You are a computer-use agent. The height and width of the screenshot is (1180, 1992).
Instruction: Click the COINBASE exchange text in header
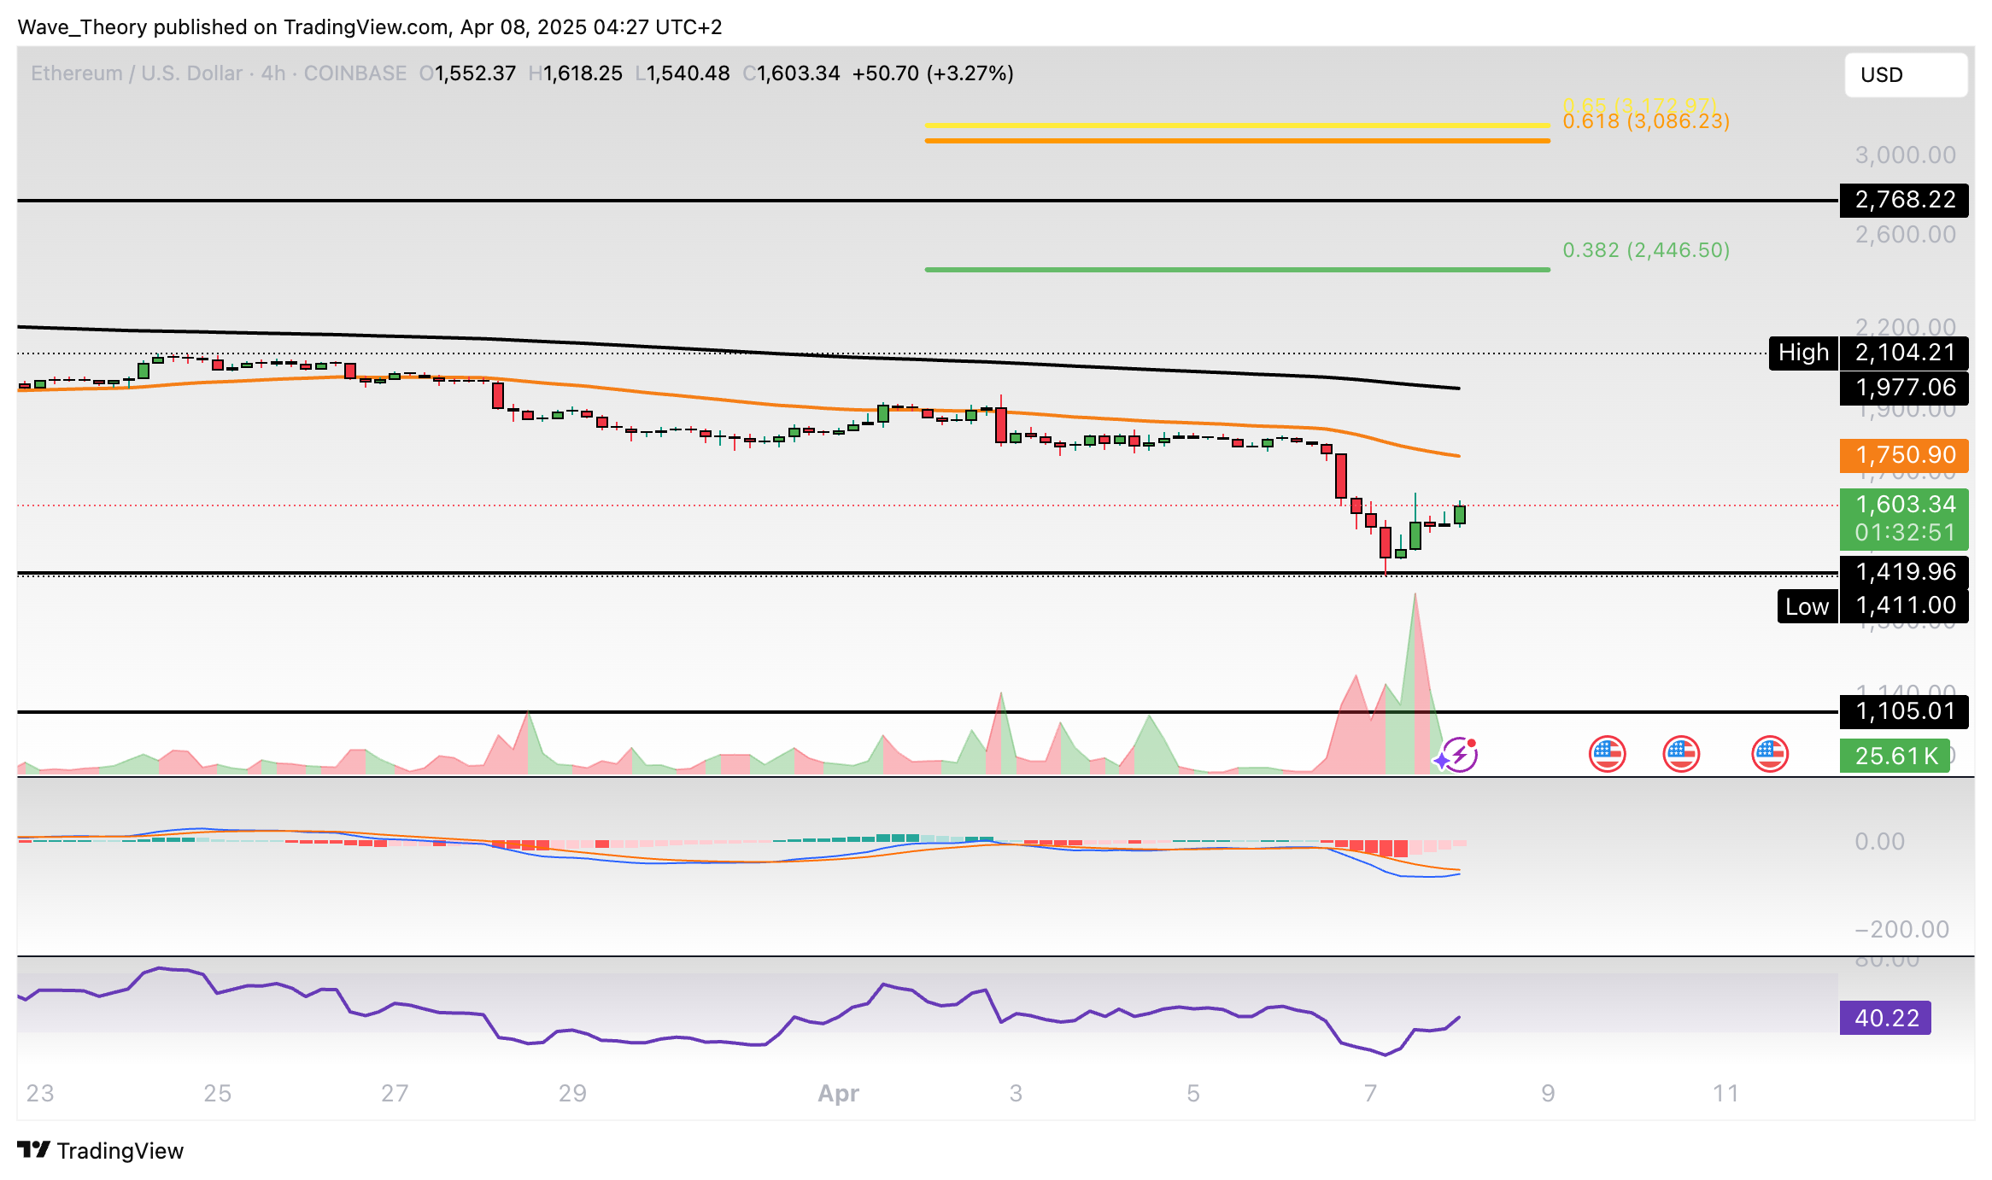[x=354, y=73]
